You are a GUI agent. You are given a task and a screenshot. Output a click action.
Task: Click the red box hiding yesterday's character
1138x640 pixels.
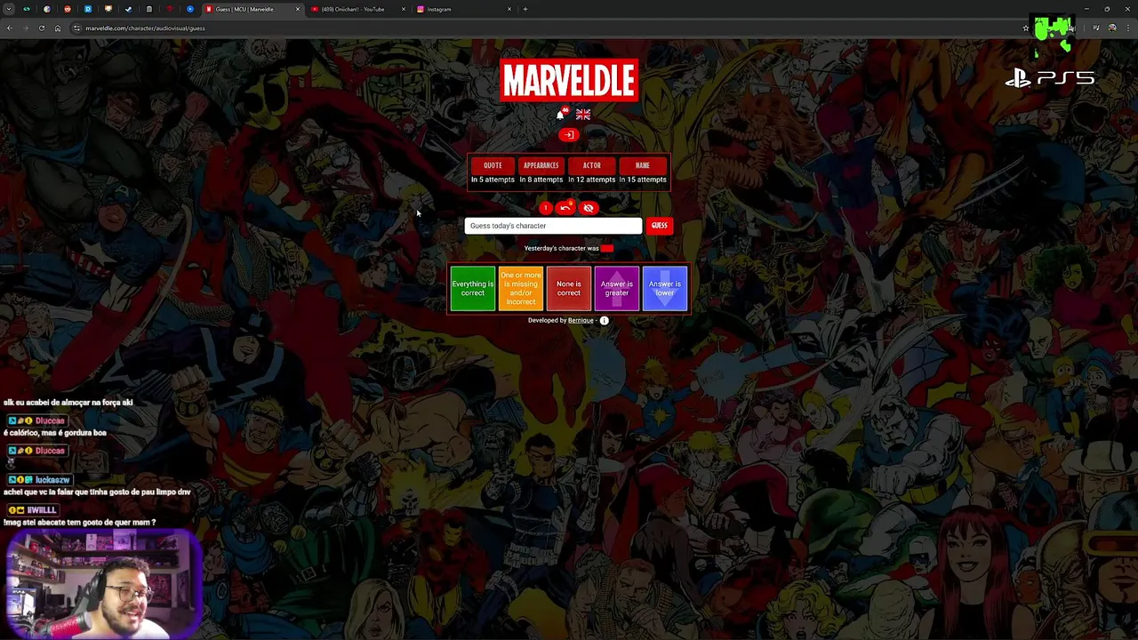point(607,249)
